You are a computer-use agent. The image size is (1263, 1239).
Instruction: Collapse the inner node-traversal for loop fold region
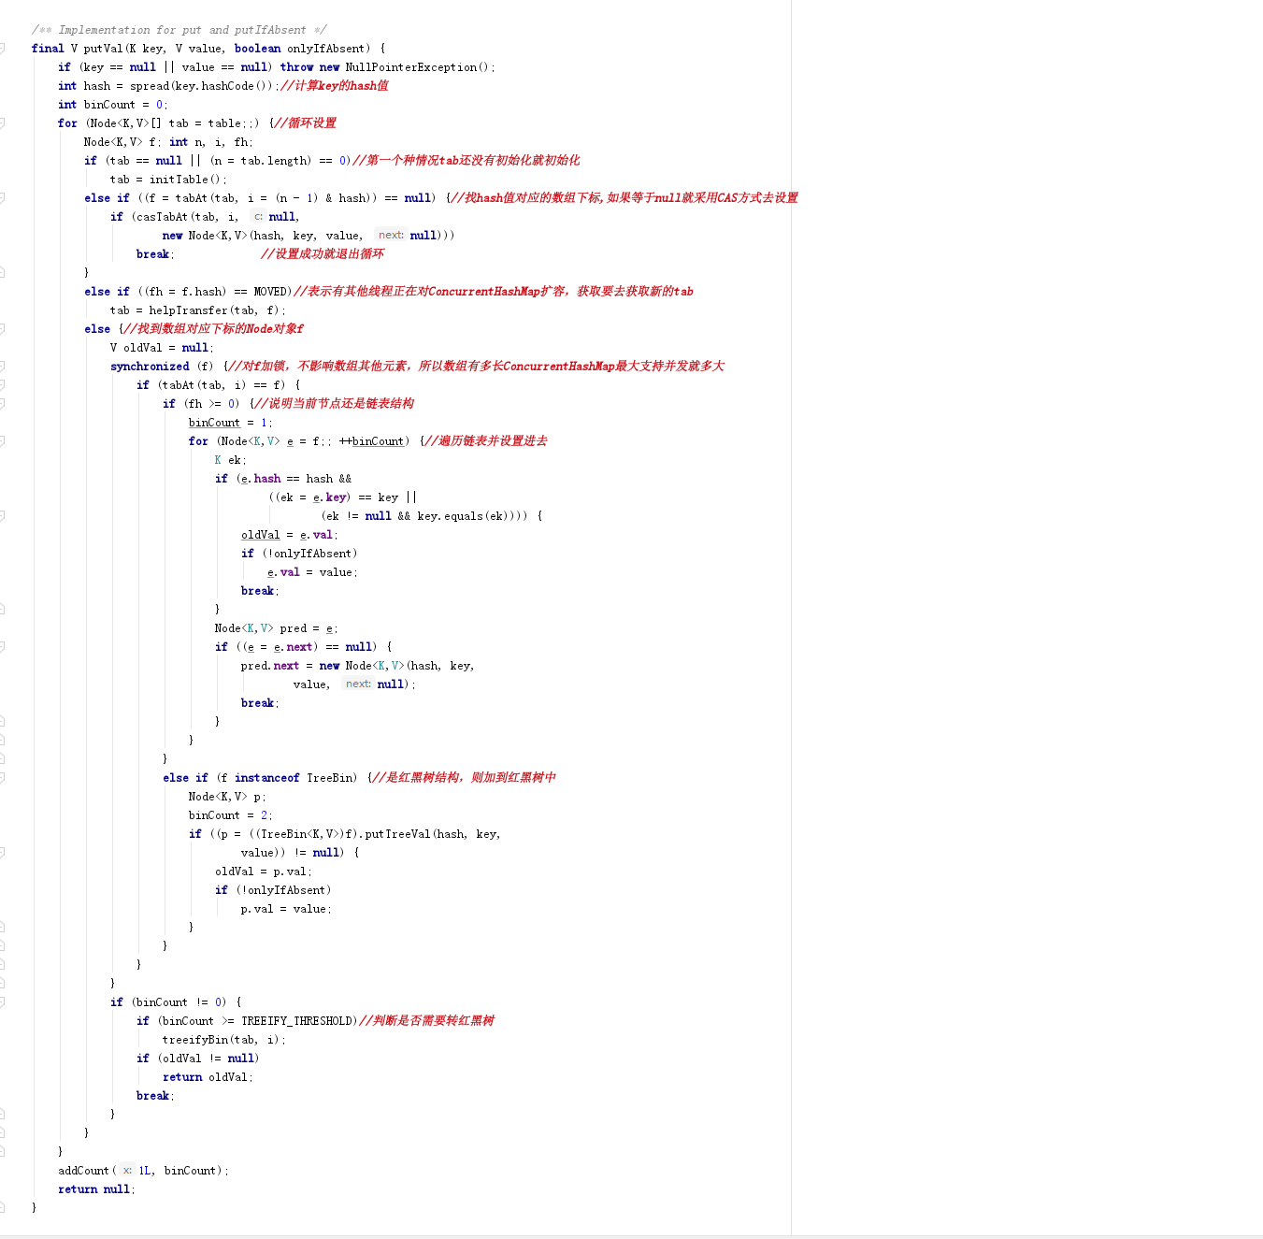coord(3,440)
